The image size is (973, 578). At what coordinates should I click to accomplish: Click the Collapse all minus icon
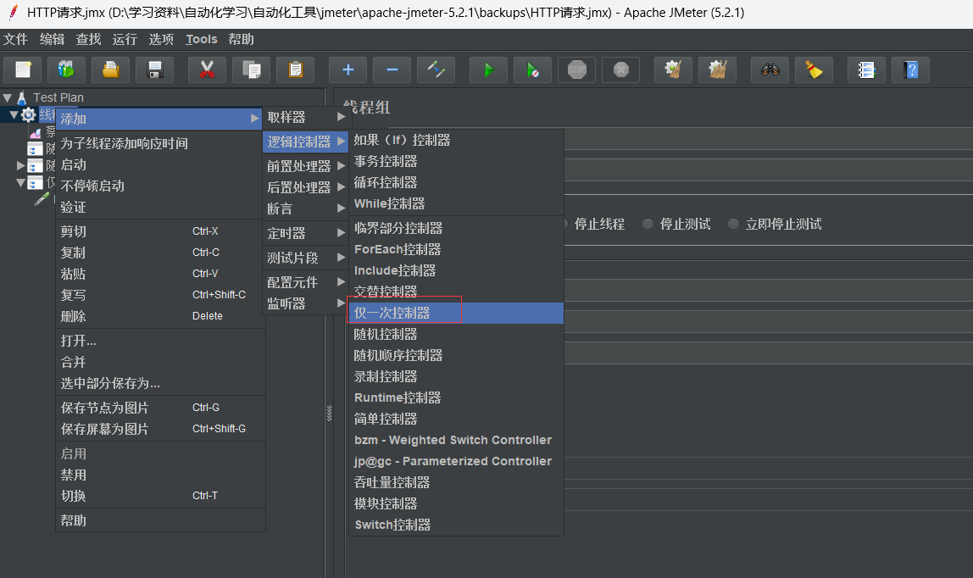[x=392, y=69]
